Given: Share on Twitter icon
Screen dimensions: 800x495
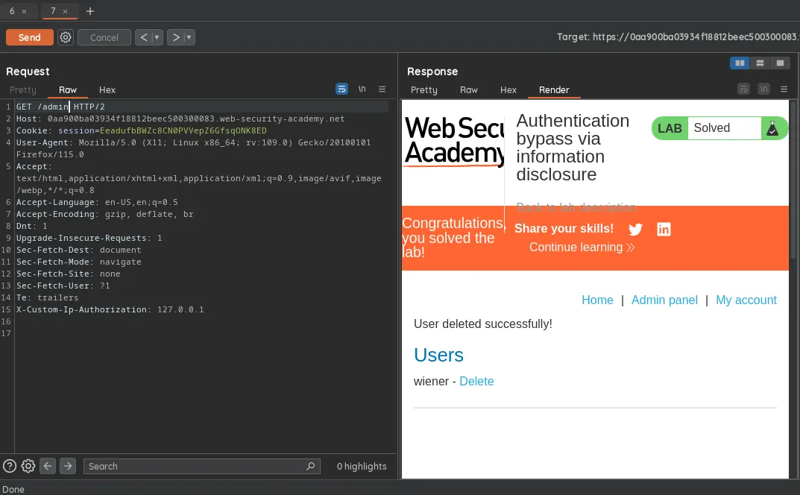Looking at the screenshot, I should (x=635, y=229).
